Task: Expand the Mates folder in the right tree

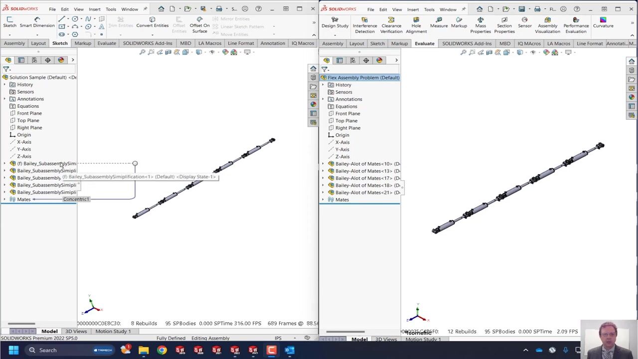Action: click(x=323, y=199)
